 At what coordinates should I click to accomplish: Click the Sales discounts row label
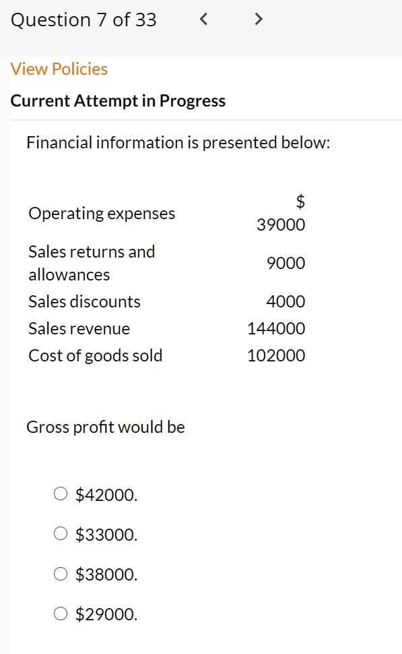pyautogui.click(x=85, y=301)
